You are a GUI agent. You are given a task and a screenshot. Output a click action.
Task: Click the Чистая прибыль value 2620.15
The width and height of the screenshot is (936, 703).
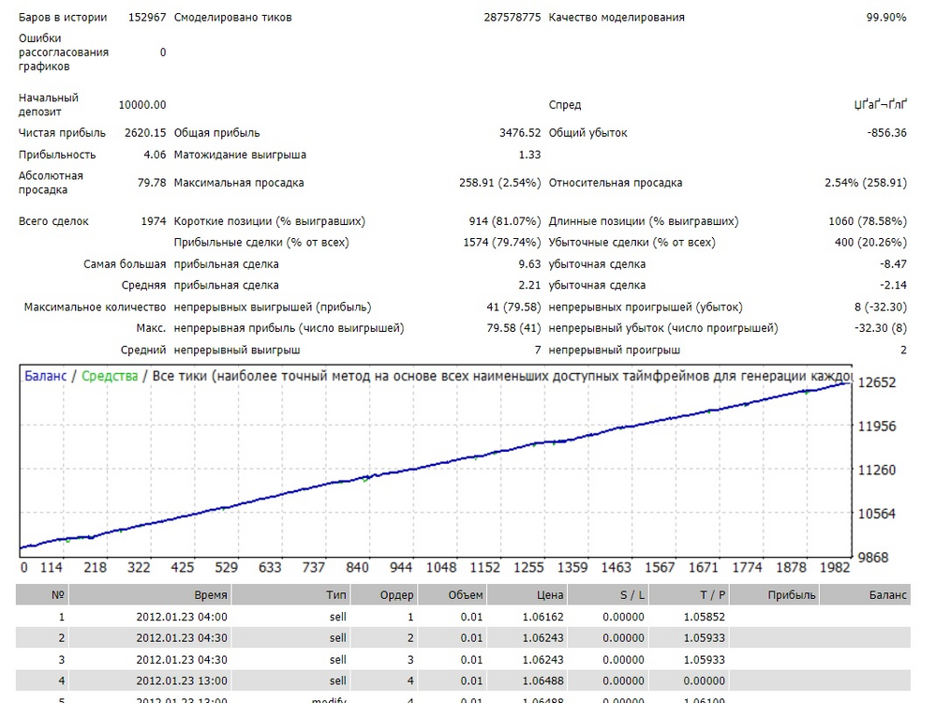pyautogui.click(x=145, y=132)
